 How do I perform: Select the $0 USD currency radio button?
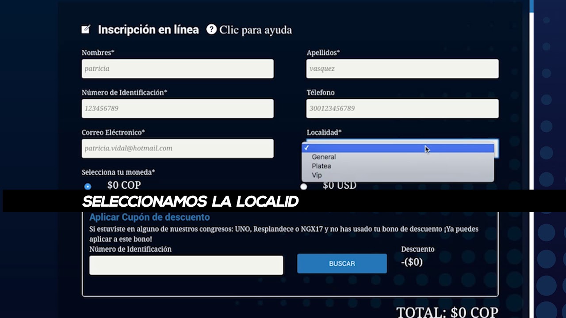coord(303,186)
